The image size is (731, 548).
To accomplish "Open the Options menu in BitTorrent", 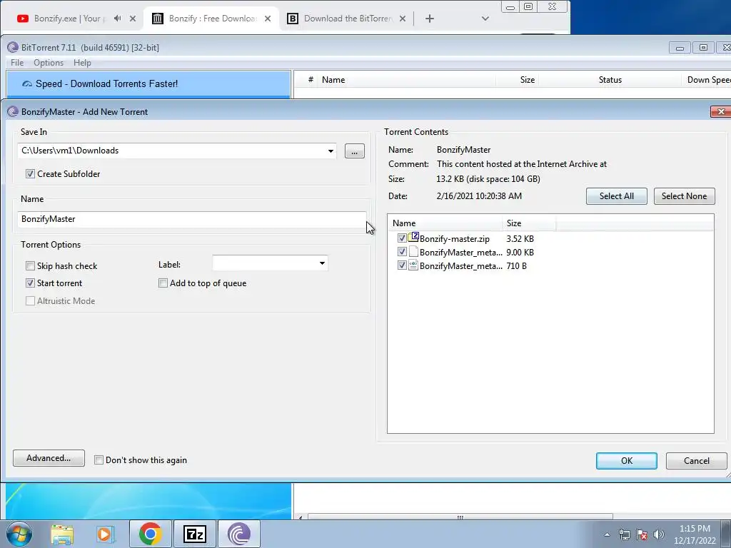I will pyautogui.click(x=49, y=63).
